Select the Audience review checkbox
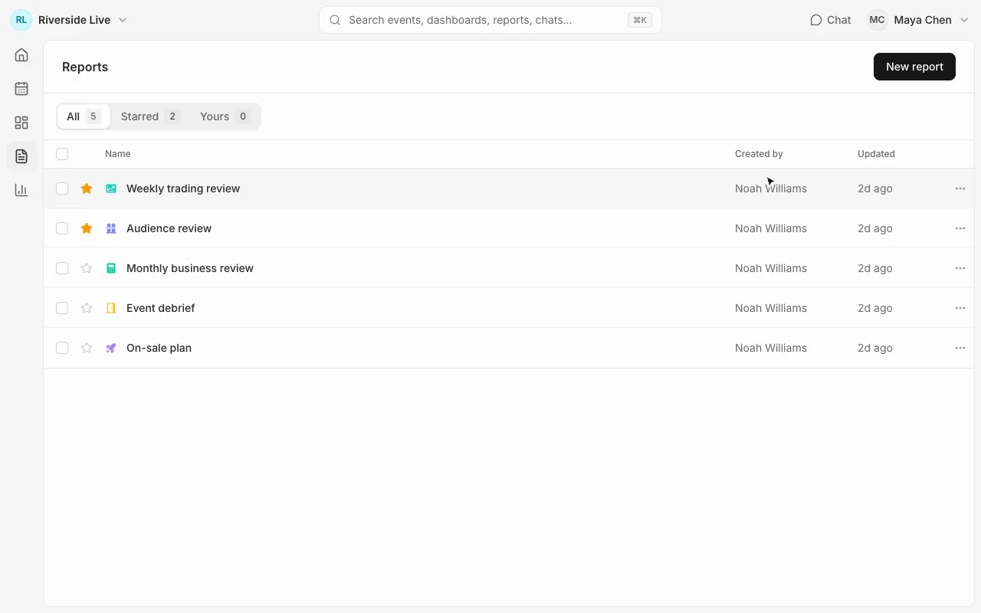This screenshot has width=981, height=613. coord(62,228)
